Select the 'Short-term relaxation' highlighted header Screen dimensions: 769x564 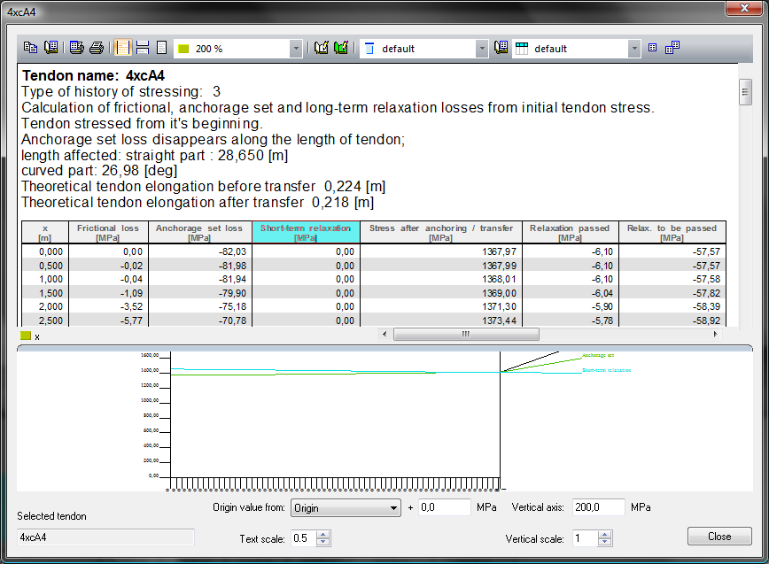click(306, 232)
